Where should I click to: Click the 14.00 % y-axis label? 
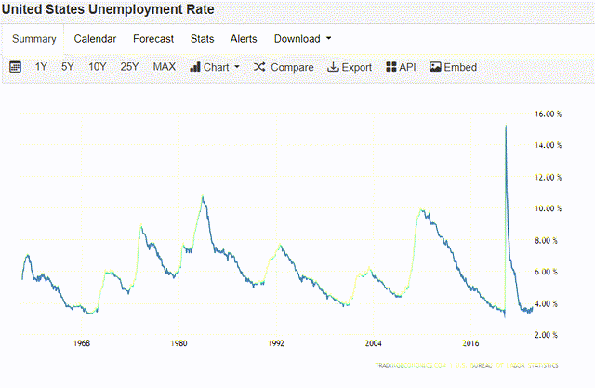click(548, 145)
